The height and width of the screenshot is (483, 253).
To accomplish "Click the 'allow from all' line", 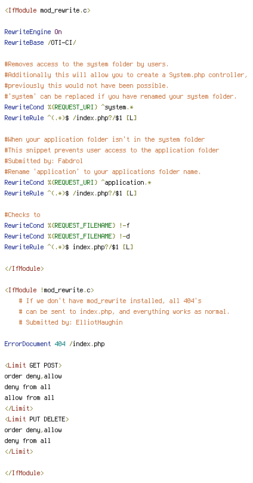I will pyautogui.click(x=29, y=398).
